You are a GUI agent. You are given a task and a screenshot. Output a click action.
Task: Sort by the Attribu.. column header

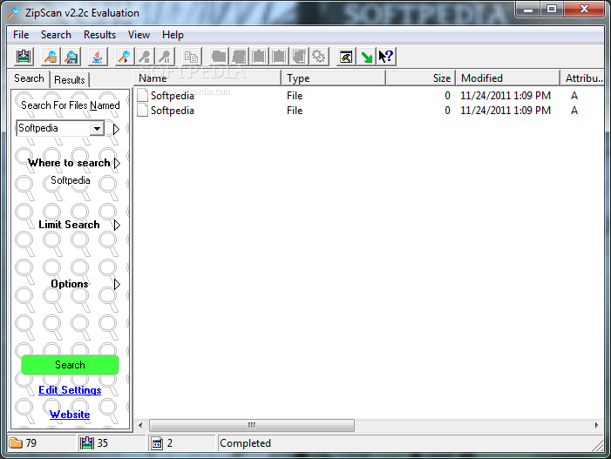pyautogui.click(x=583, y=78)
